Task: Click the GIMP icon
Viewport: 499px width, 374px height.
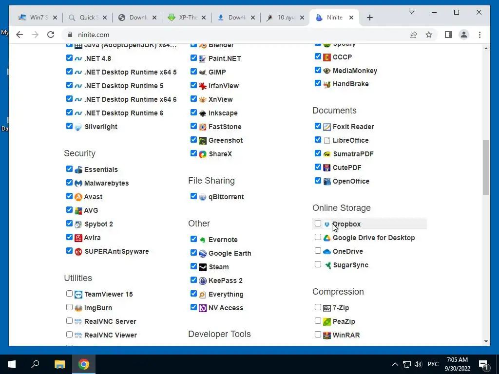Action: click(x=202, y=72)
